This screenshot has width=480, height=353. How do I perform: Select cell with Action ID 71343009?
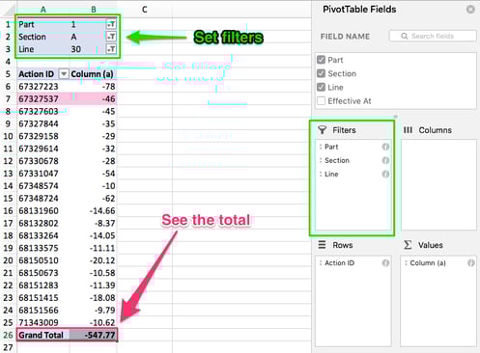point(43,322)
